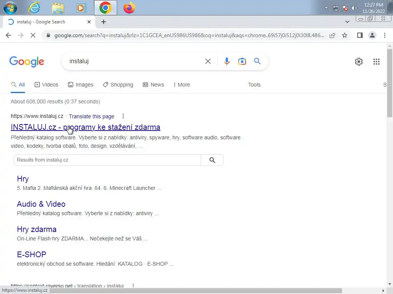Open the Windows Start menu orb

pyautogui.click(x=10, y=8)
